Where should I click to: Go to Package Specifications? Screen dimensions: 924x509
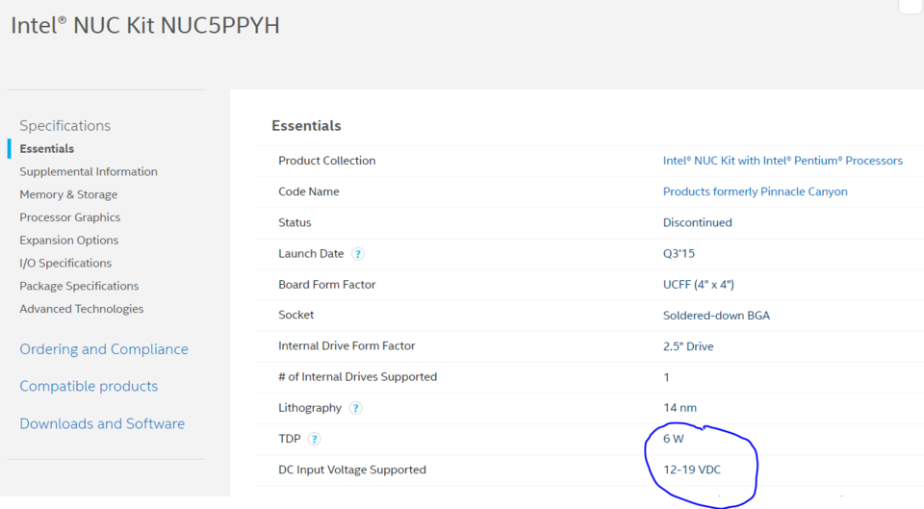[x=79, y=287]
